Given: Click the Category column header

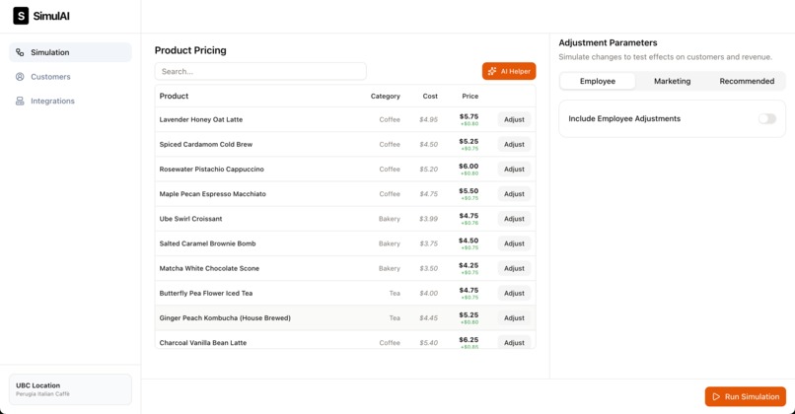Looking at the screenshot, I should [x=386, y=97].
